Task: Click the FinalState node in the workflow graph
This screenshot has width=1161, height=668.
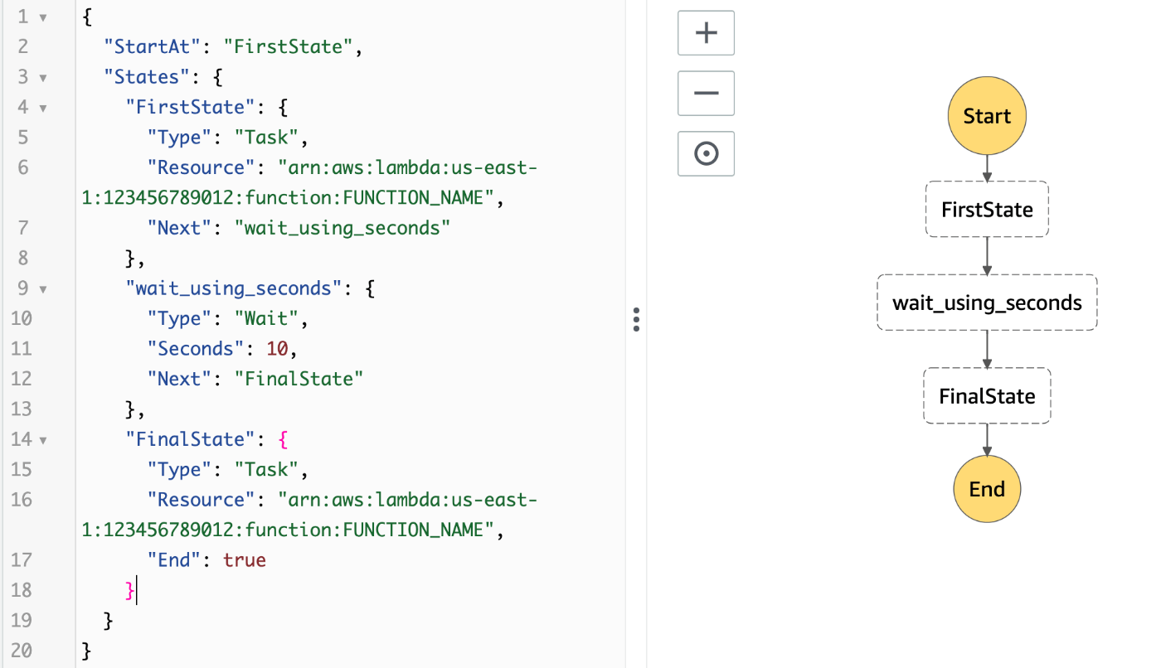Action: pos(987,395)
